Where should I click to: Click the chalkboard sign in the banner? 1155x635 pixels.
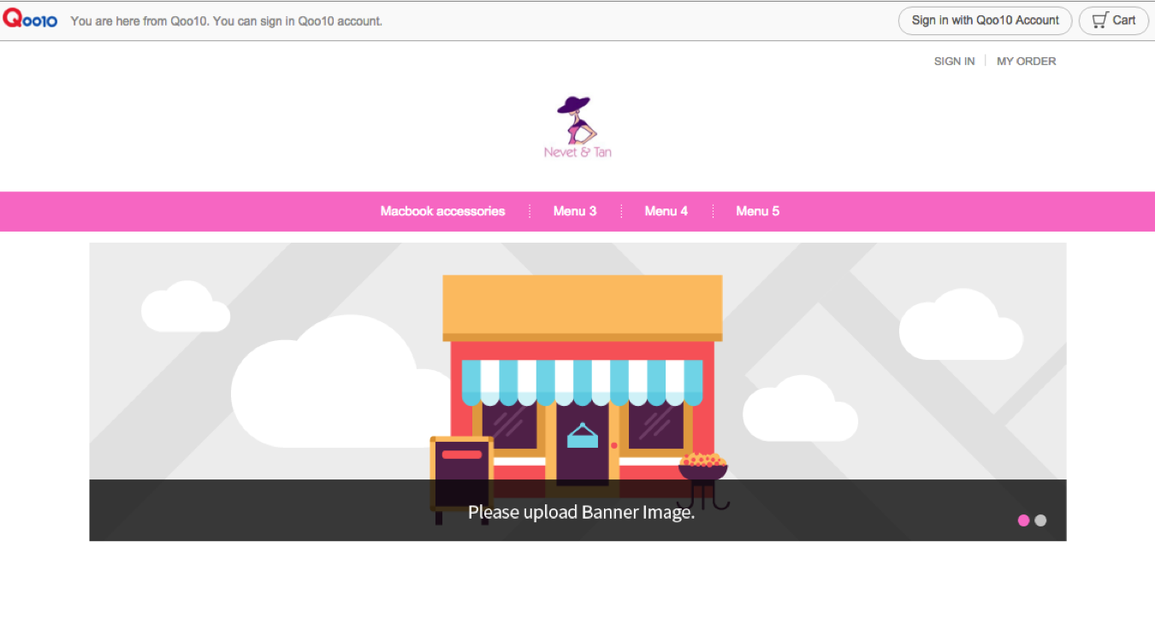461,466
